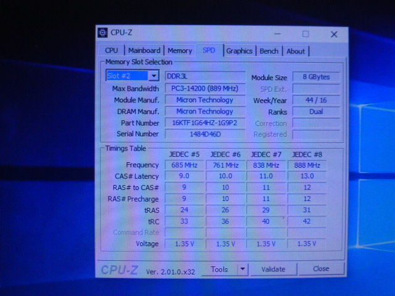This screenshot has width=395, height=296.
Task: Click the 10.0 CAS# Latency cell
Action: 225,176
